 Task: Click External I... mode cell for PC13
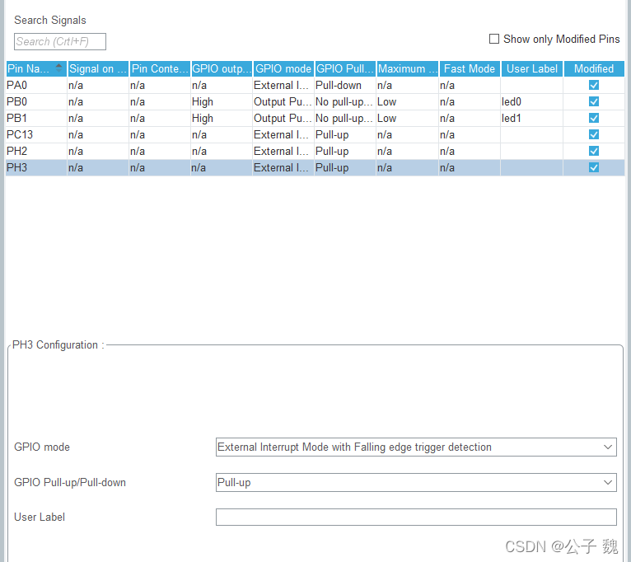[283, 135]
